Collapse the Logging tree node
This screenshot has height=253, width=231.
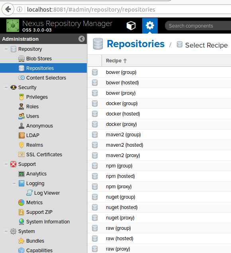[x=14, y=183]
